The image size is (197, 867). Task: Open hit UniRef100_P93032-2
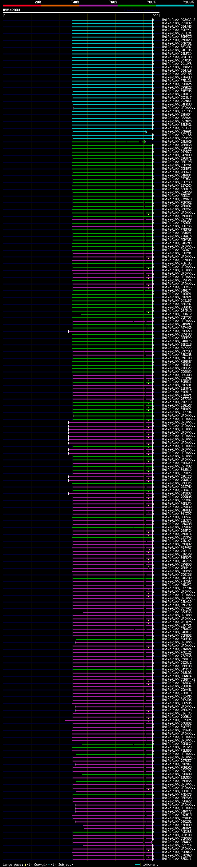tap(179, 20)
